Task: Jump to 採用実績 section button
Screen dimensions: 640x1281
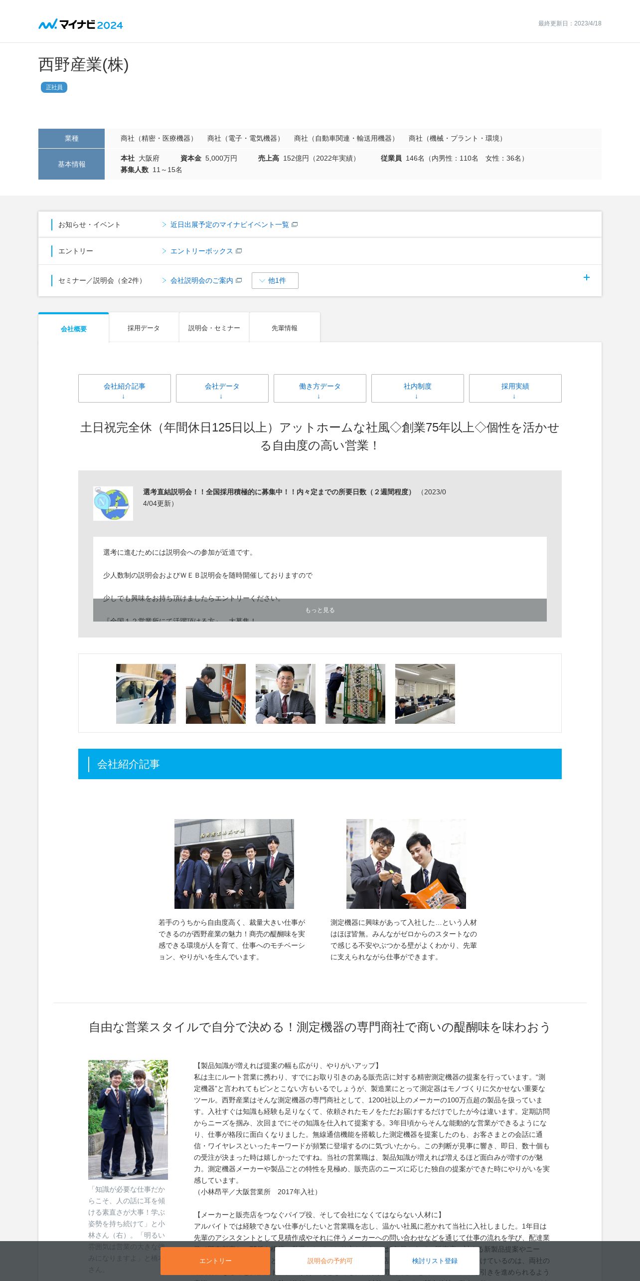Action: [515, 388]
